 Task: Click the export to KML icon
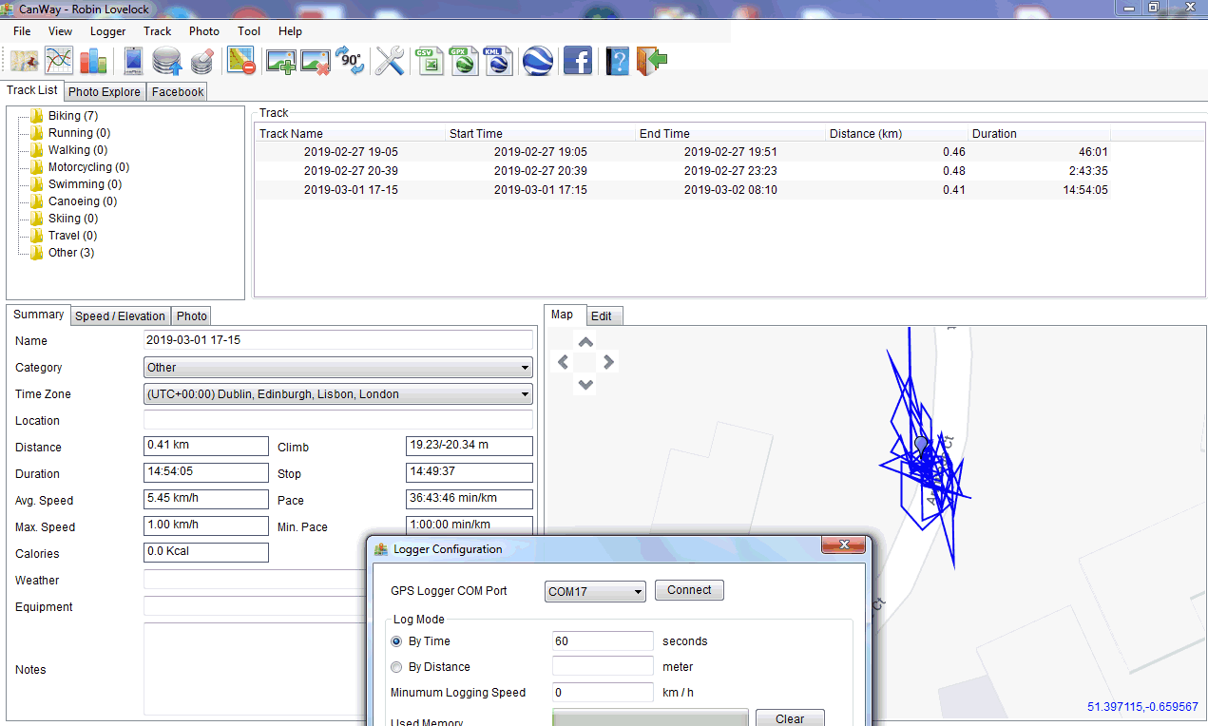[x=498, y=62]
